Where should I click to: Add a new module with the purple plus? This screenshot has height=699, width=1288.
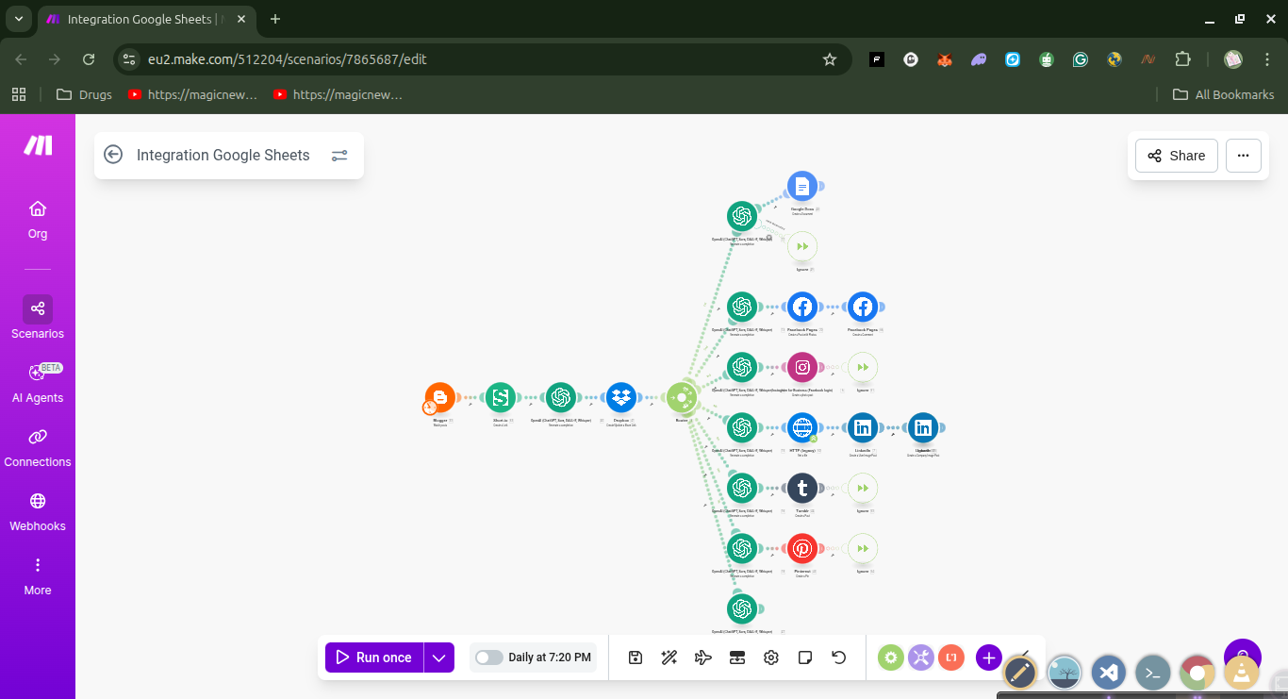tap(988, 657)
